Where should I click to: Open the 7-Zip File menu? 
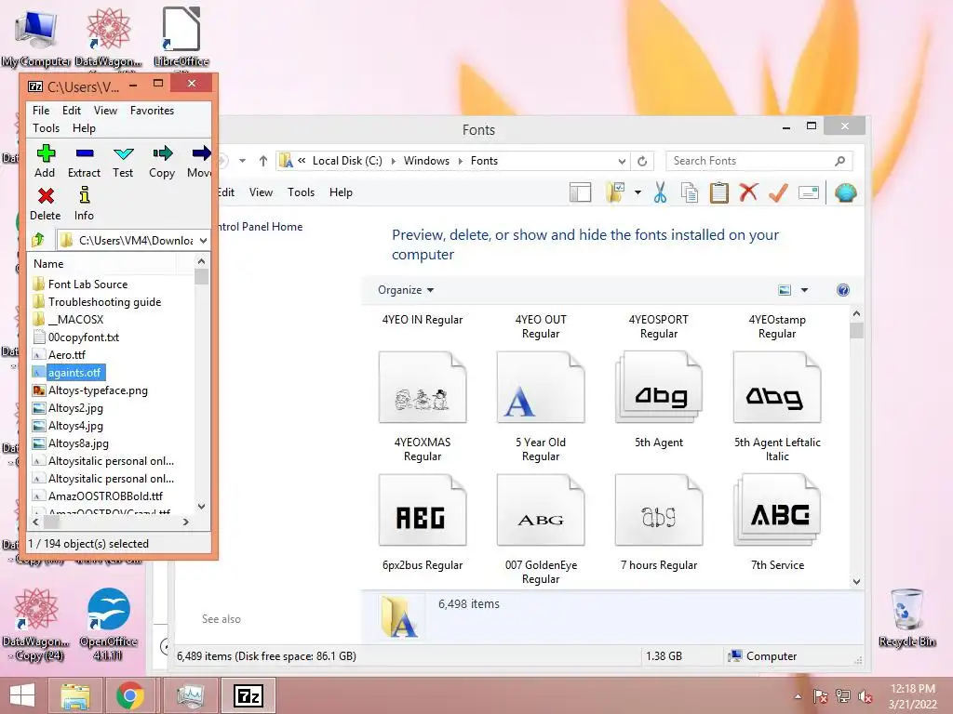click(x=41, y=111)
